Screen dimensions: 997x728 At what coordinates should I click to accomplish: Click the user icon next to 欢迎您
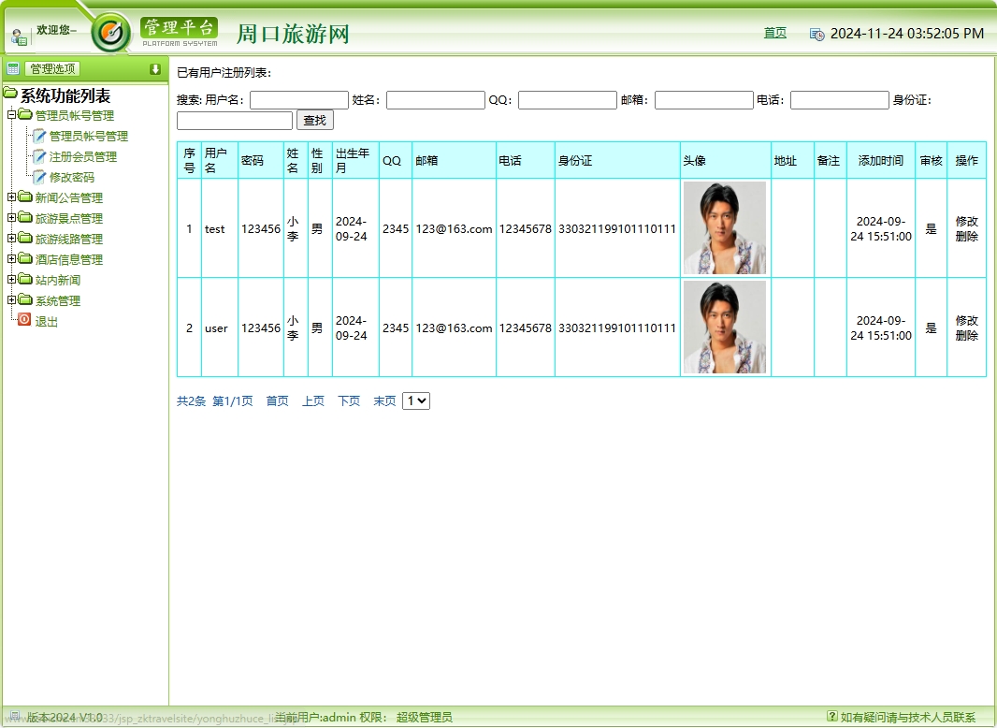[x=19, y=34]
